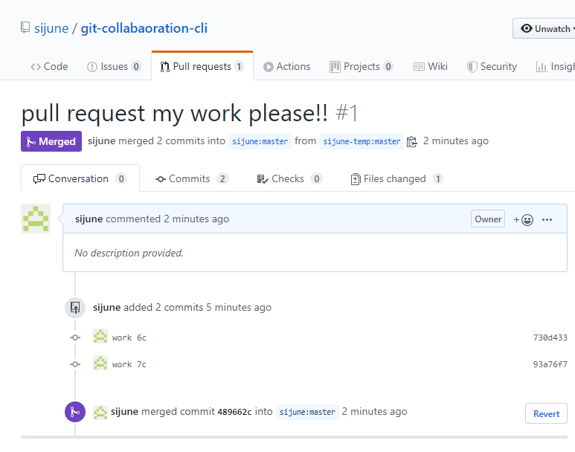Select the Conversation tab
575x452 pixels.
click(80, 178)
